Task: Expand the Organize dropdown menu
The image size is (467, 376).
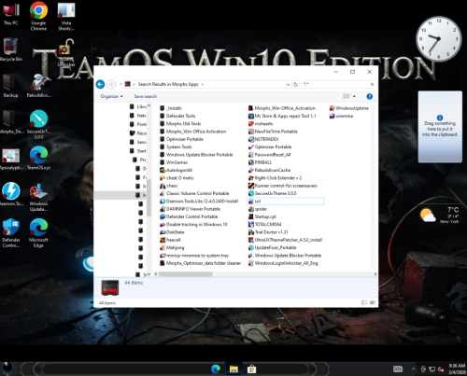Action: (x=111, y=96)
